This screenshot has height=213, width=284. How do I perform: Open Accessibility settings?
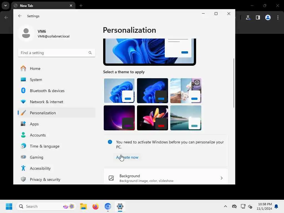[x=57, y=168]
